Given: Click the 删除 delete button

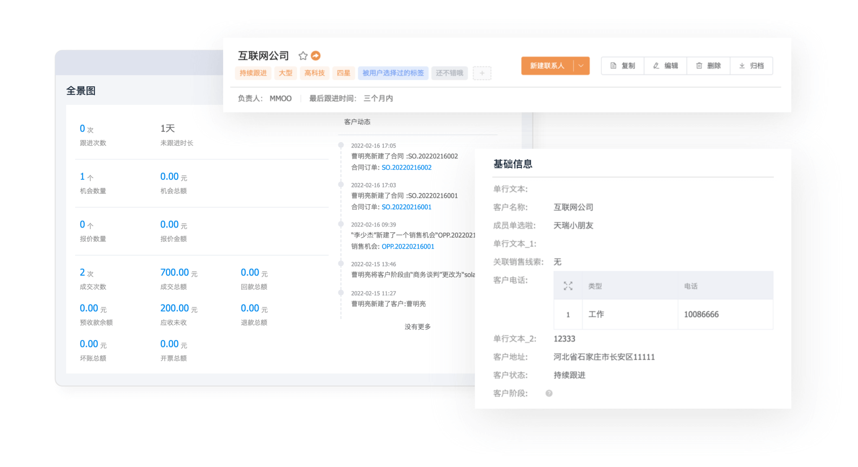Looking at the screenshot, I should point(708,66).
